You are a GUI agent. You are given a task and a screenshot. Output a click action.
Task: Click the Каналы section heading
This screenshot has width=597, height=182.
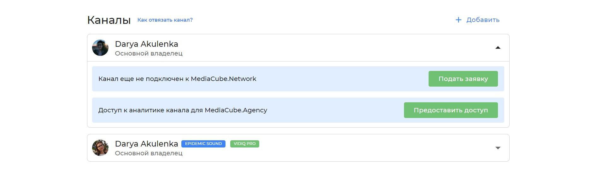pyautogui.click(x=109, y=20)
